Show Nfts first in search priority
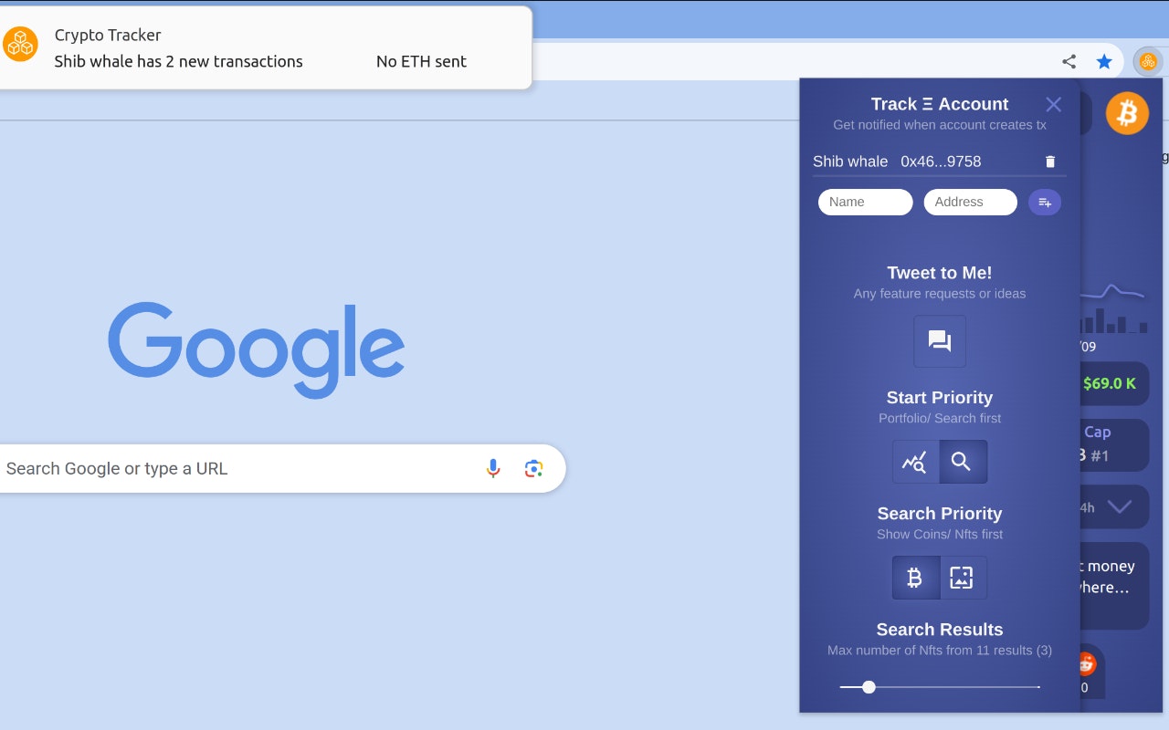 point(963,578)
